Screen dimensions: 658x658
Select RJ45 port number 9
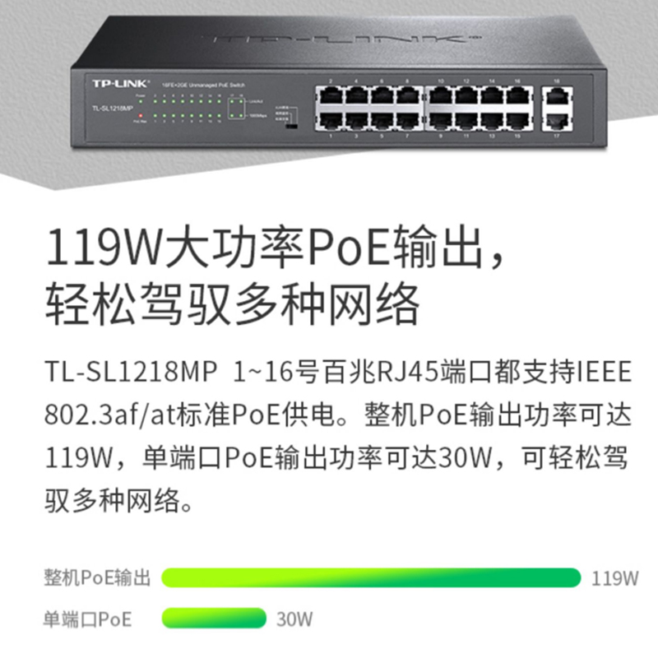pyautogui.click(x=440, y=121)
